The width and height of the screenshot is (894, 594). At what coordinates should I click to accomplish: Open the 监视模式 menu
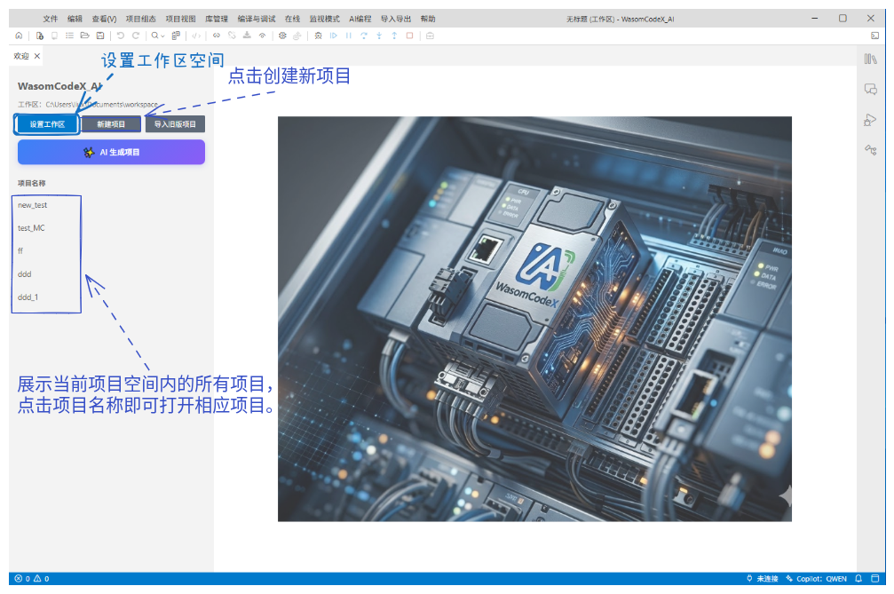[324, 19]
